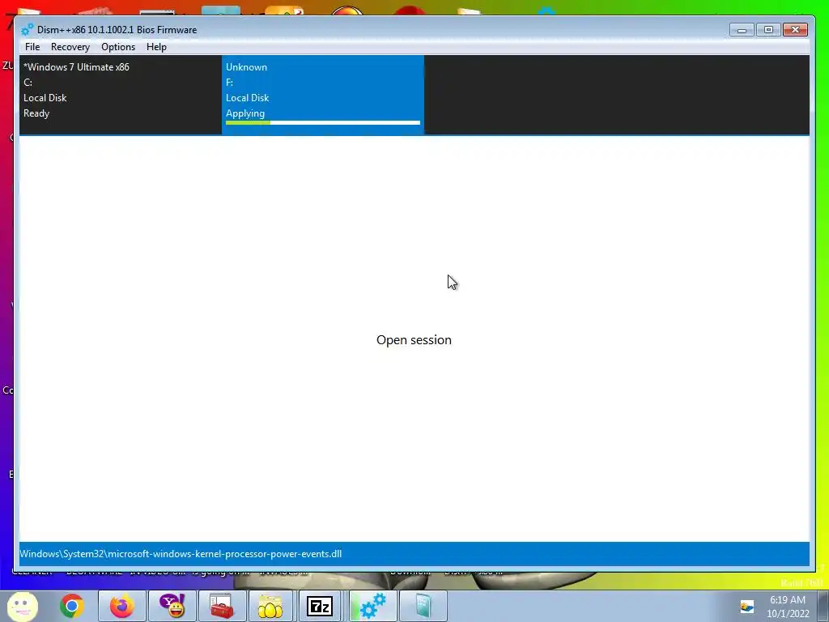Launch Google Chrome from the taskbar
Viewport: 829px width, 622px height.
72,606
